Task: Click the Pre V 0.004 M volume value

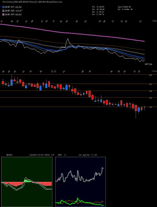Action: point(126,9)
